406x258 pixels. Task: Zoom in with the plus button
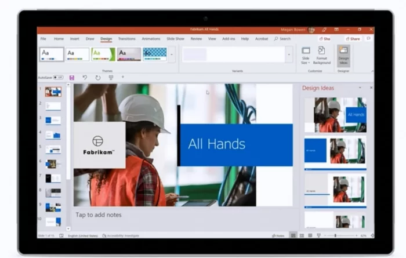(357, 235)
